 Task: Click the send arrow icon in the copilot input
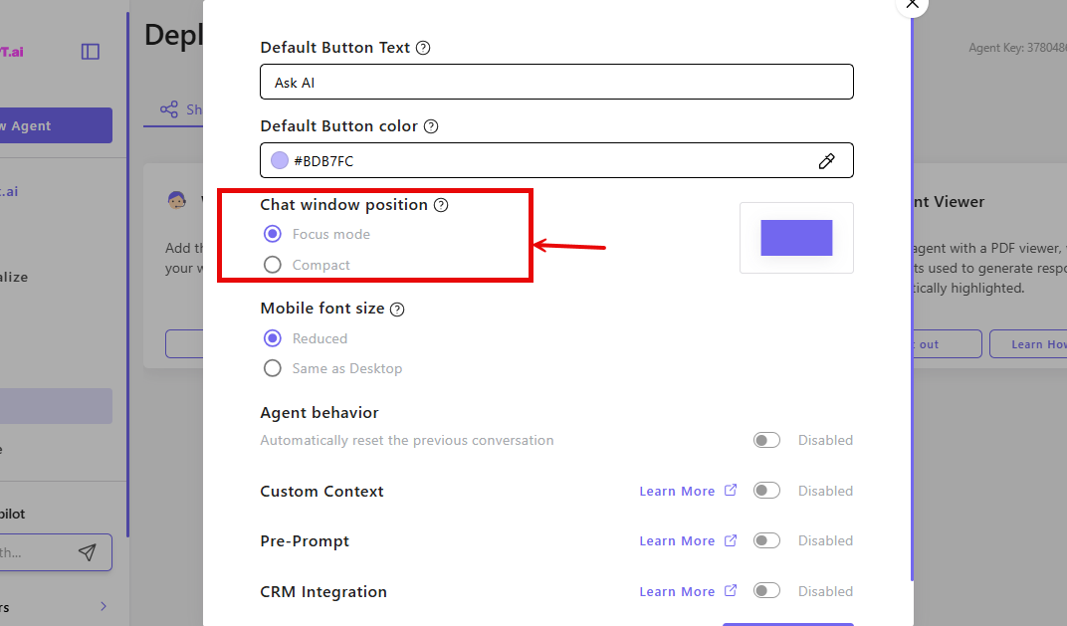(x=88, y=552)
